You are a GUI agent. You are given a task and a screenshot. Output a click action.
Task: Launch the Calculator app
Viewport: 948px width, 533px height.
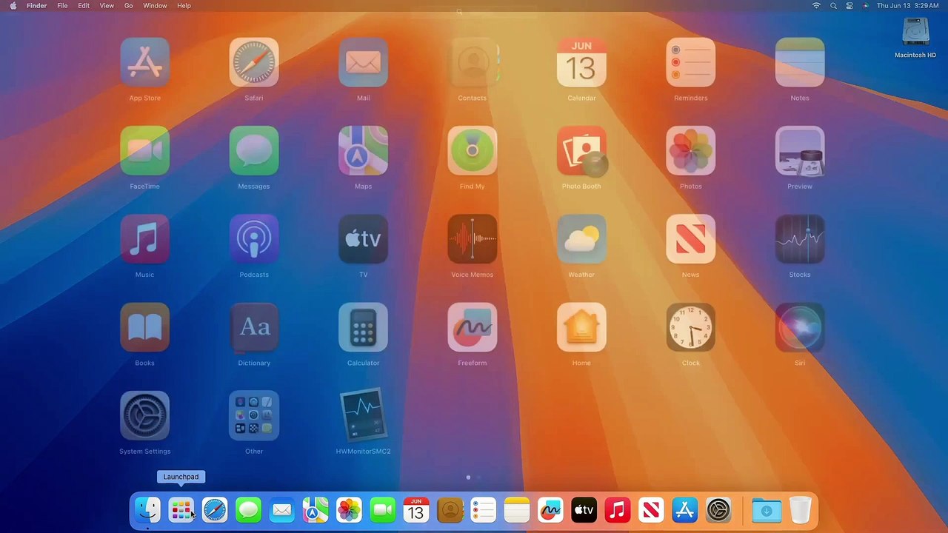click(x=363, y=327)
